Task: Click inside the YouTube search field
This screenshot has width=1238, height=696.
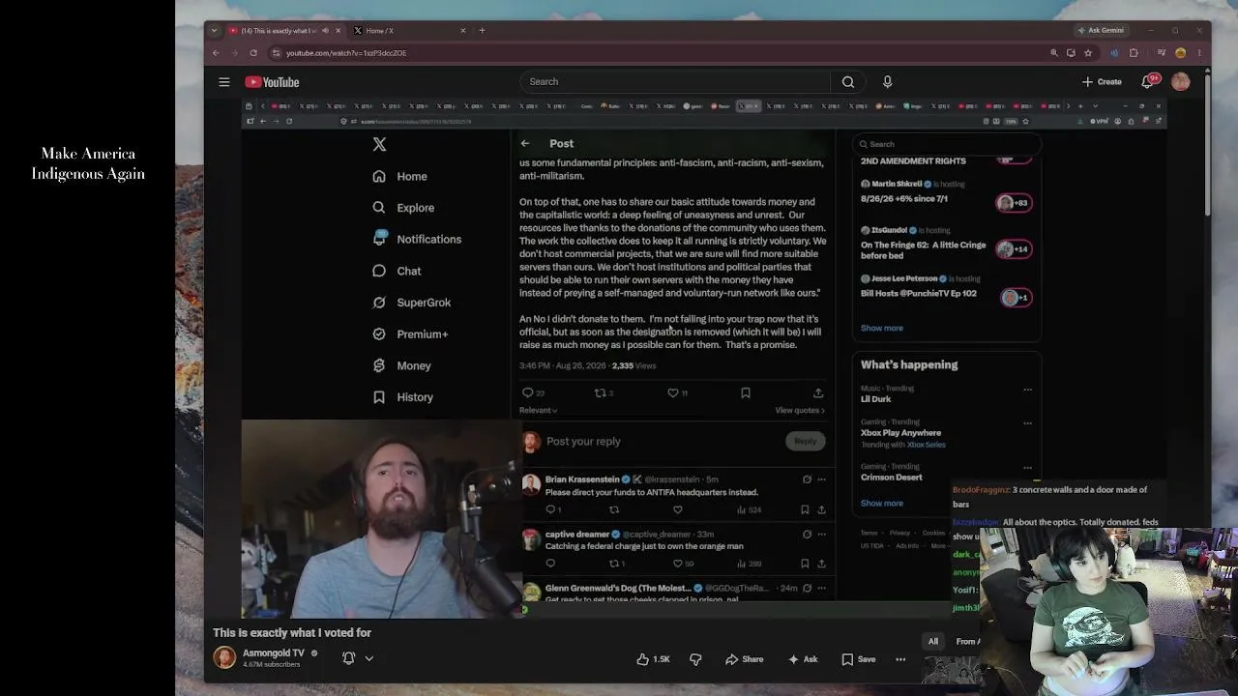Action: [675, 82]
